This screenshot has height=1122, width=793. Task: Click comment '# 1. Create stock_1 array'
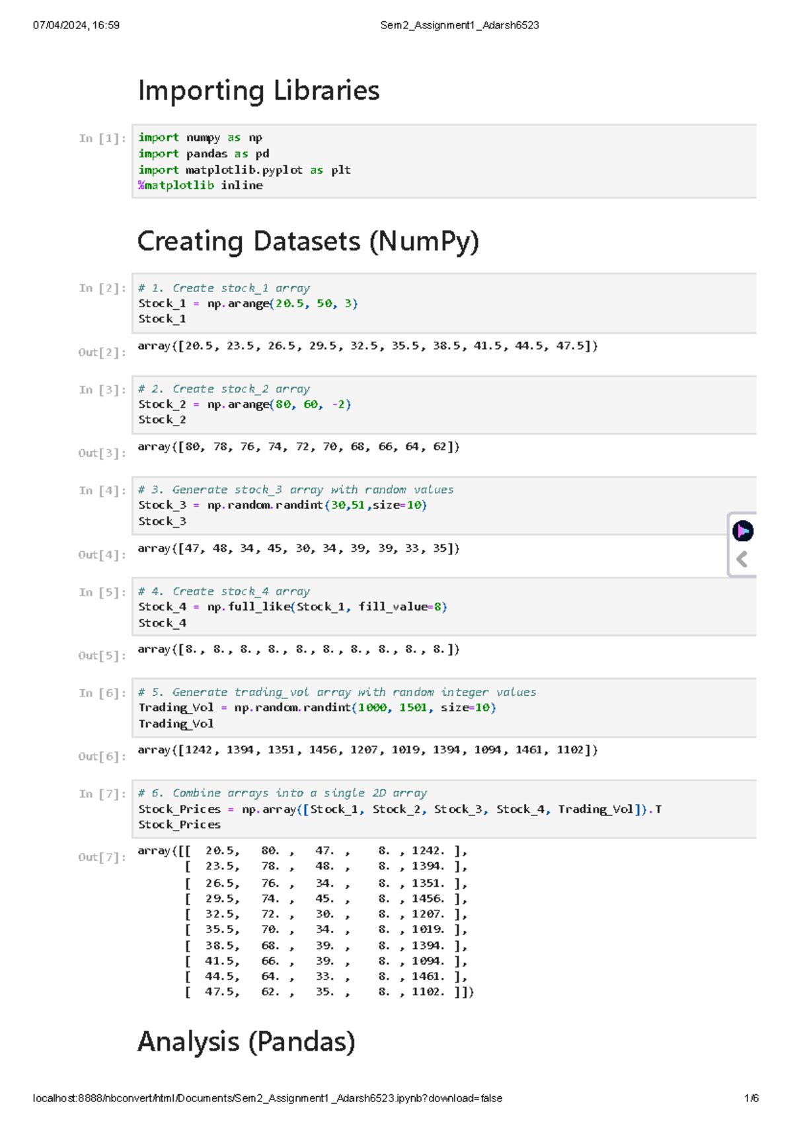224,288
